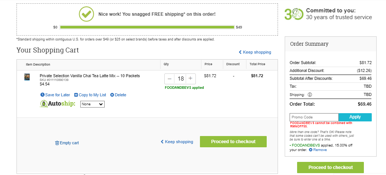
Task: Decrease quantity with the minus button
Action: click(x=170, y=79)
